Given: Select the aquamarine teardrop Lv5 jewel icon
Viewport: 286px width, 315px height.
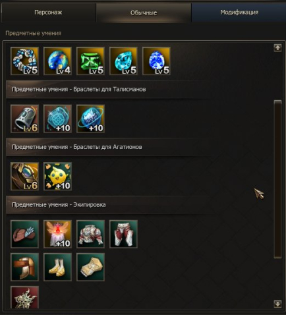Looking at the screenshot, I should pos(123,61).
